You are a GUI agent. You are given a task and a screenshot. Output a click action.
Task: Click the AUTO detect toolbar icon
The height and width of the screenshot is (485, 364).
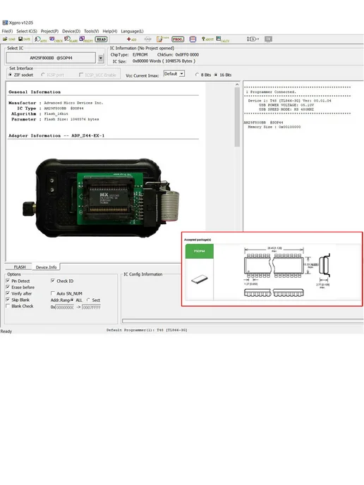(x=40, y=39)
